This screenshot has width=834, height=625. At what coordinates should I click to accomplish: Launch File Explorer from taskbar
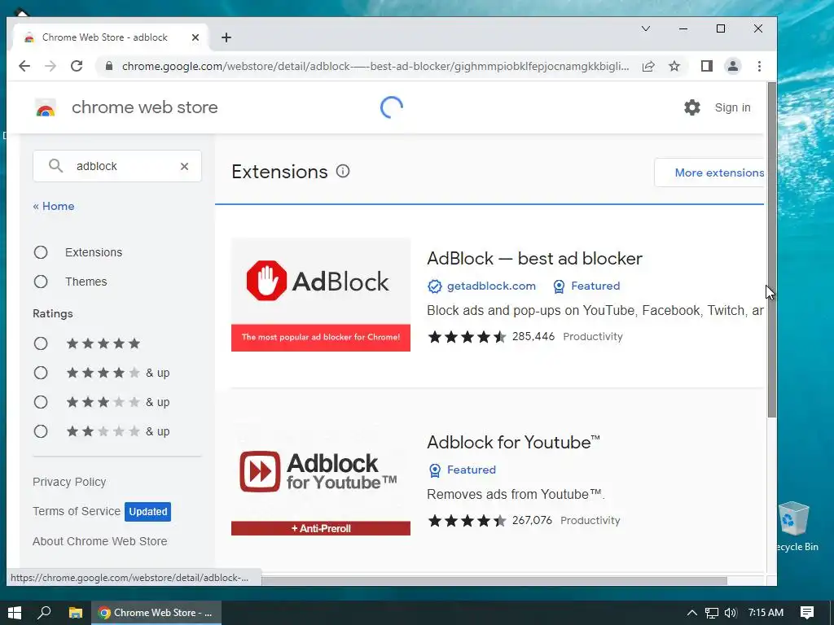(x=76, y=612)
